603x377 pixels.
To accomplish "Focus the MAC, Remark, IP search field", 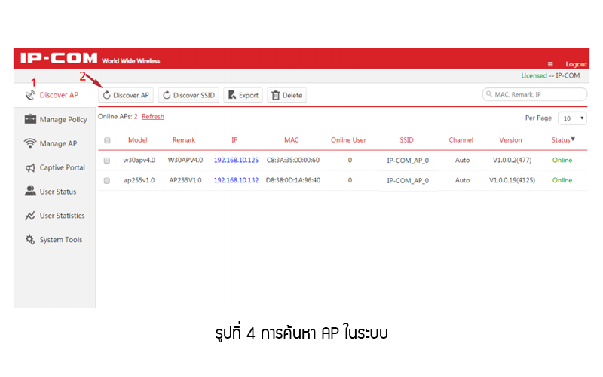I will click(534, 94).
